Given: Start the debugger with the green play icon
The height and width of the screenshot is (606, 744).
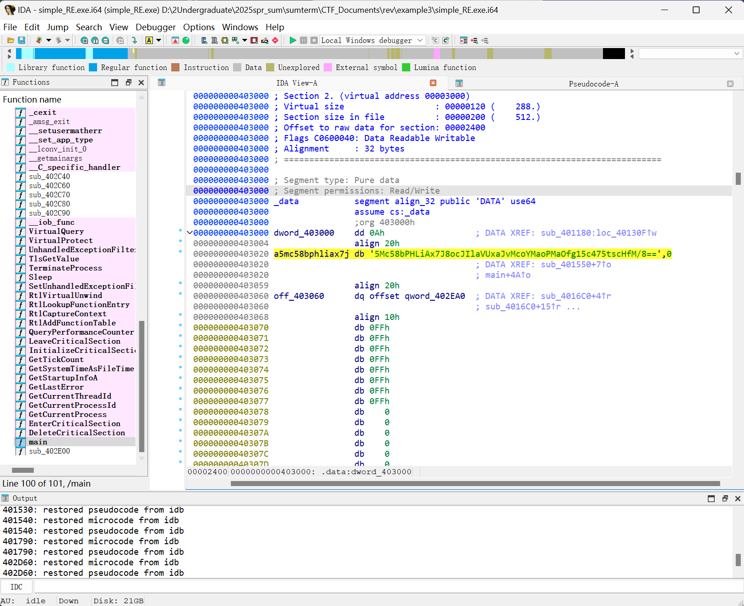Looking at the screenshot, I should (x=293, y=40).
